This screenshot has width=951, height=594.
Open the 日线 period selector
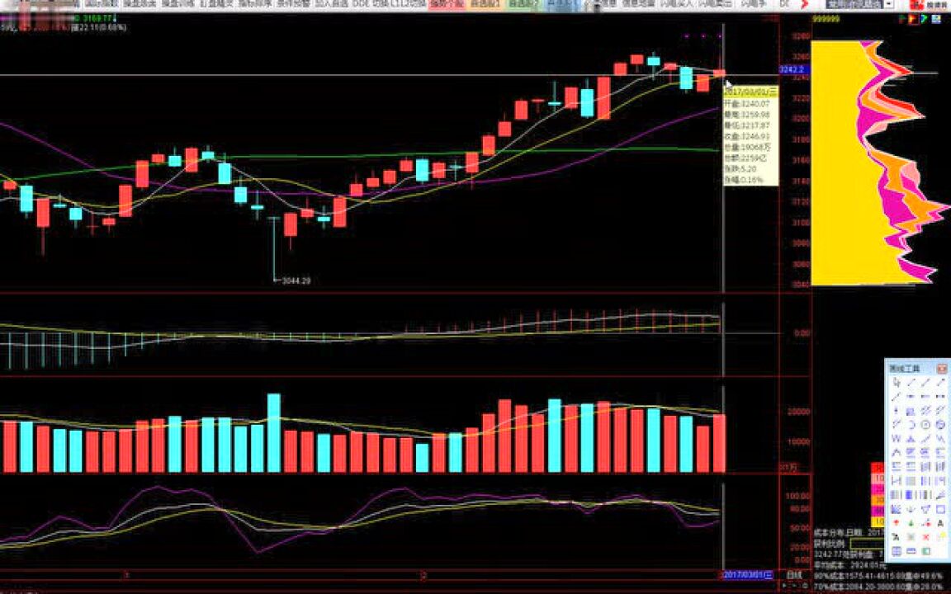pos(793,574)
